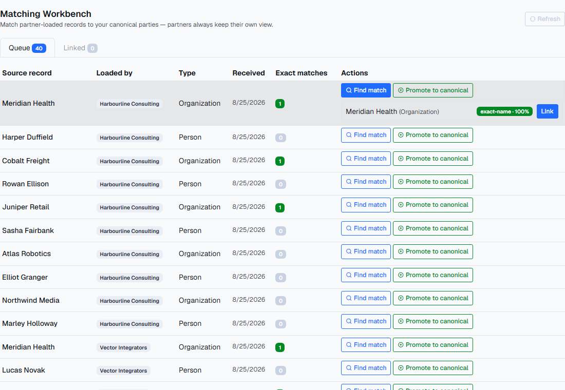Click the exact-name 100% badge
This screenshot has height=390, width=565.
[504, 112]
